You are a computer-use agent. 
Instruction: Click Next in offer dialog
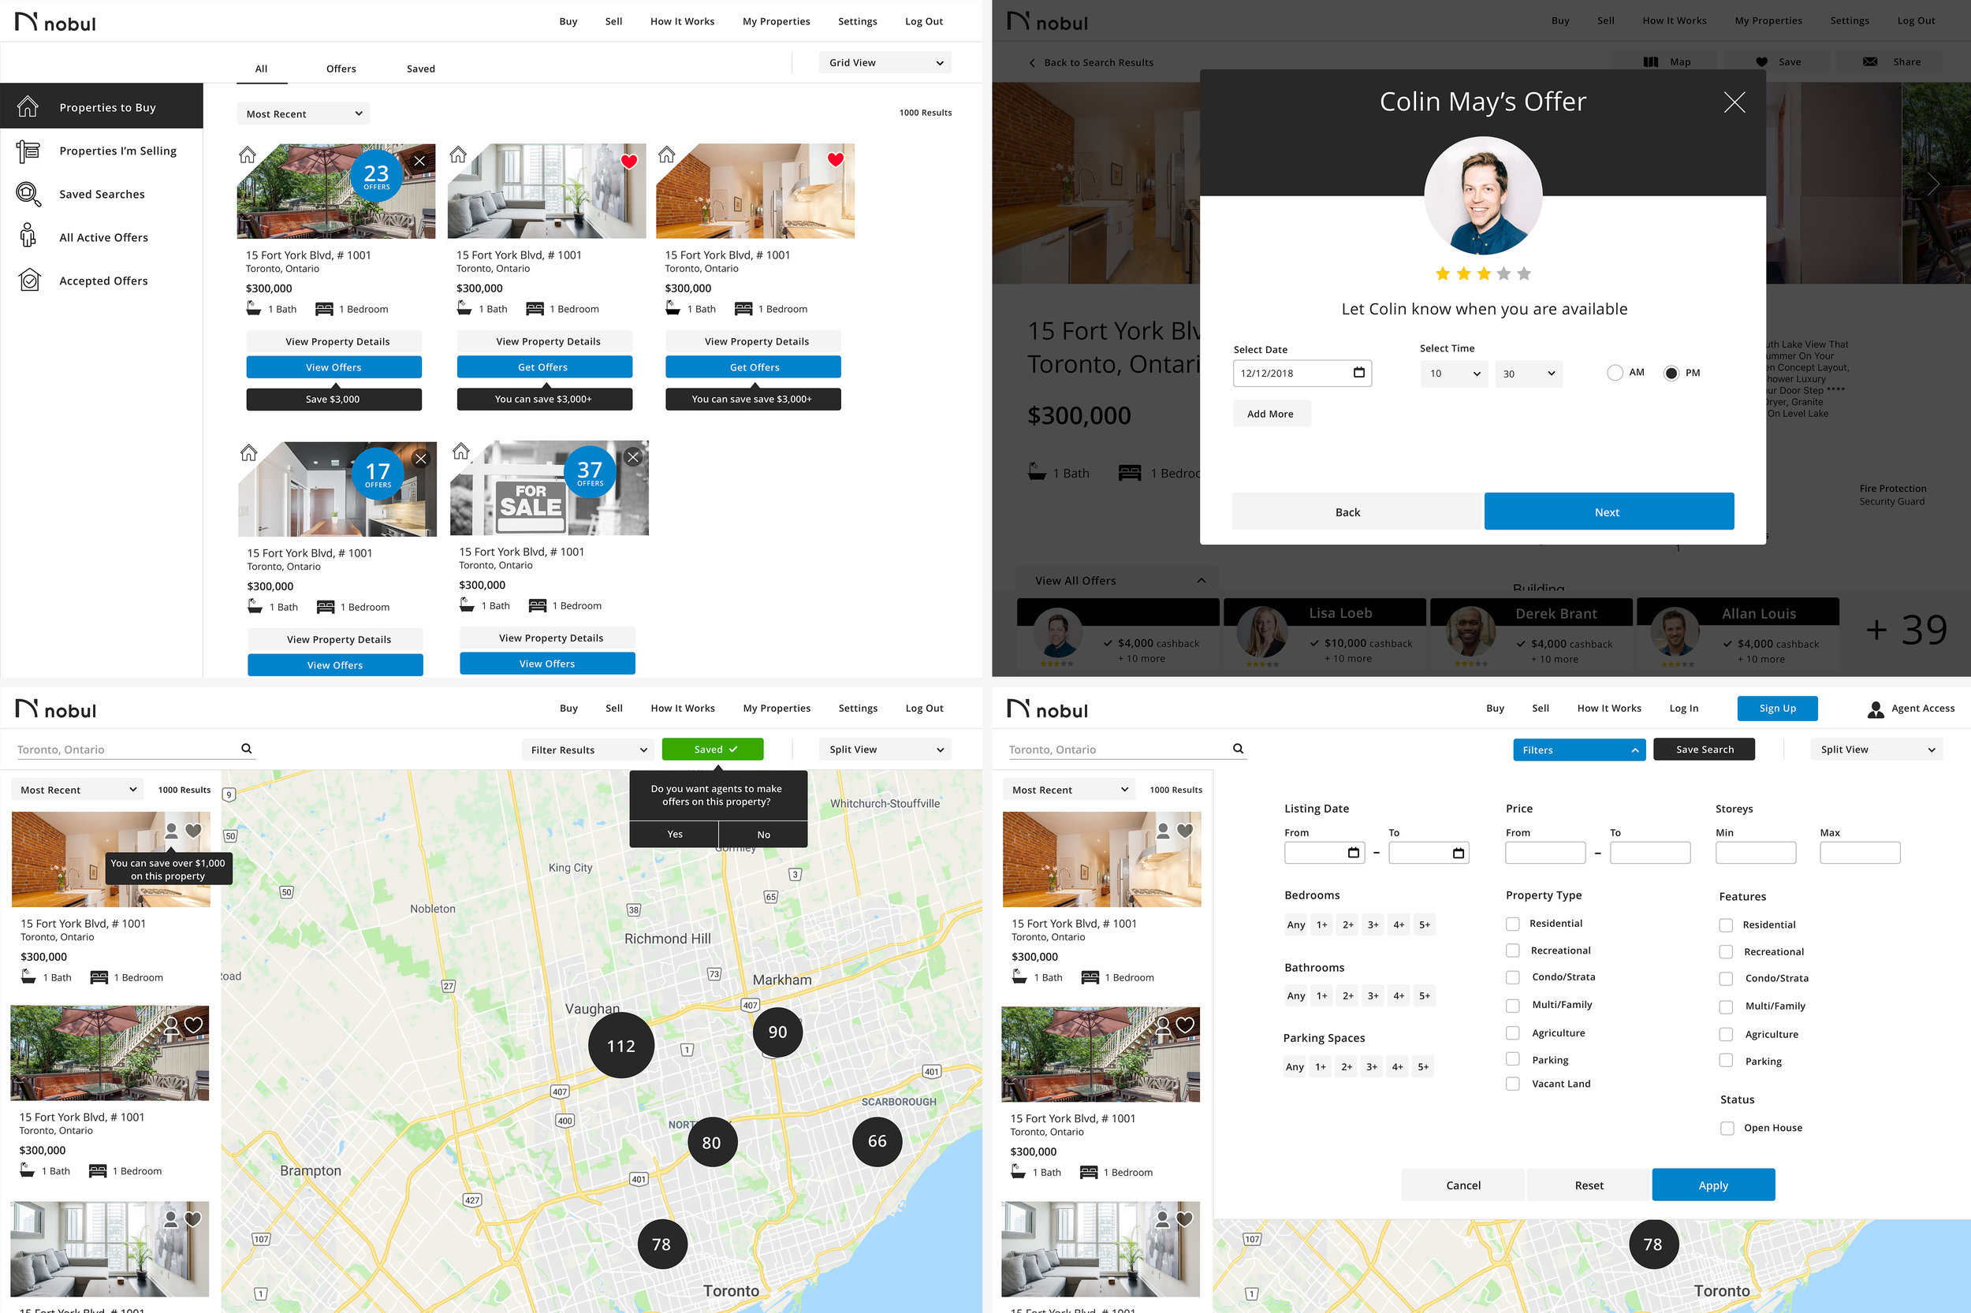(x=1608, y=511)
